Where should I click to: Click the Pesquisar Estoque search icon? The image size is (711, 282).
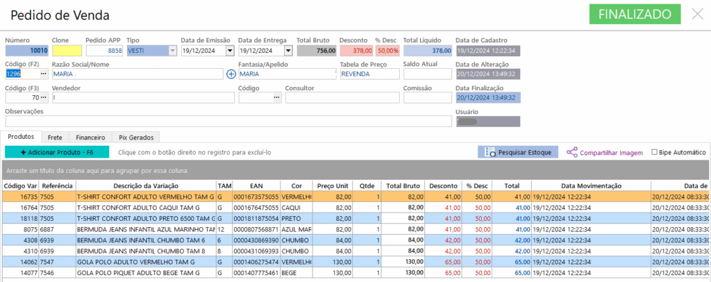490,152
